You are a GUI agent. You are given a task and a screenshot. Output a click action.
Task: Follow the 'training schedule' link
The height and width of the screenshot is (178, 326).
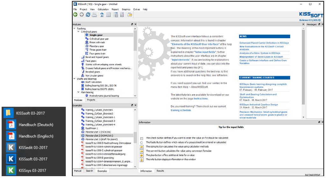[x=181, y=110]
